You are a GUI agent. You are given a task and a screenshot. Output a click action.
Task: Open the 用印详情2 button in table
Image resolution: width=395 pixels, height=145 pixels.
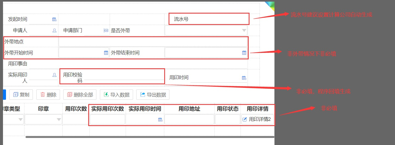(258, 120)
